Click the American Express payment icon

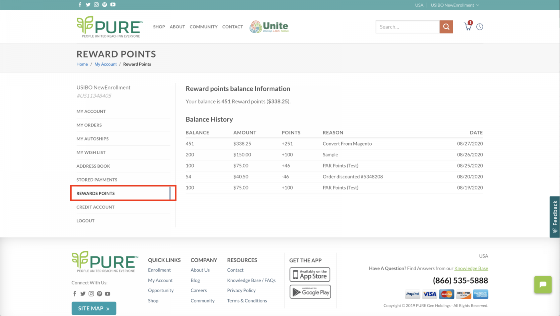point(480,294)
